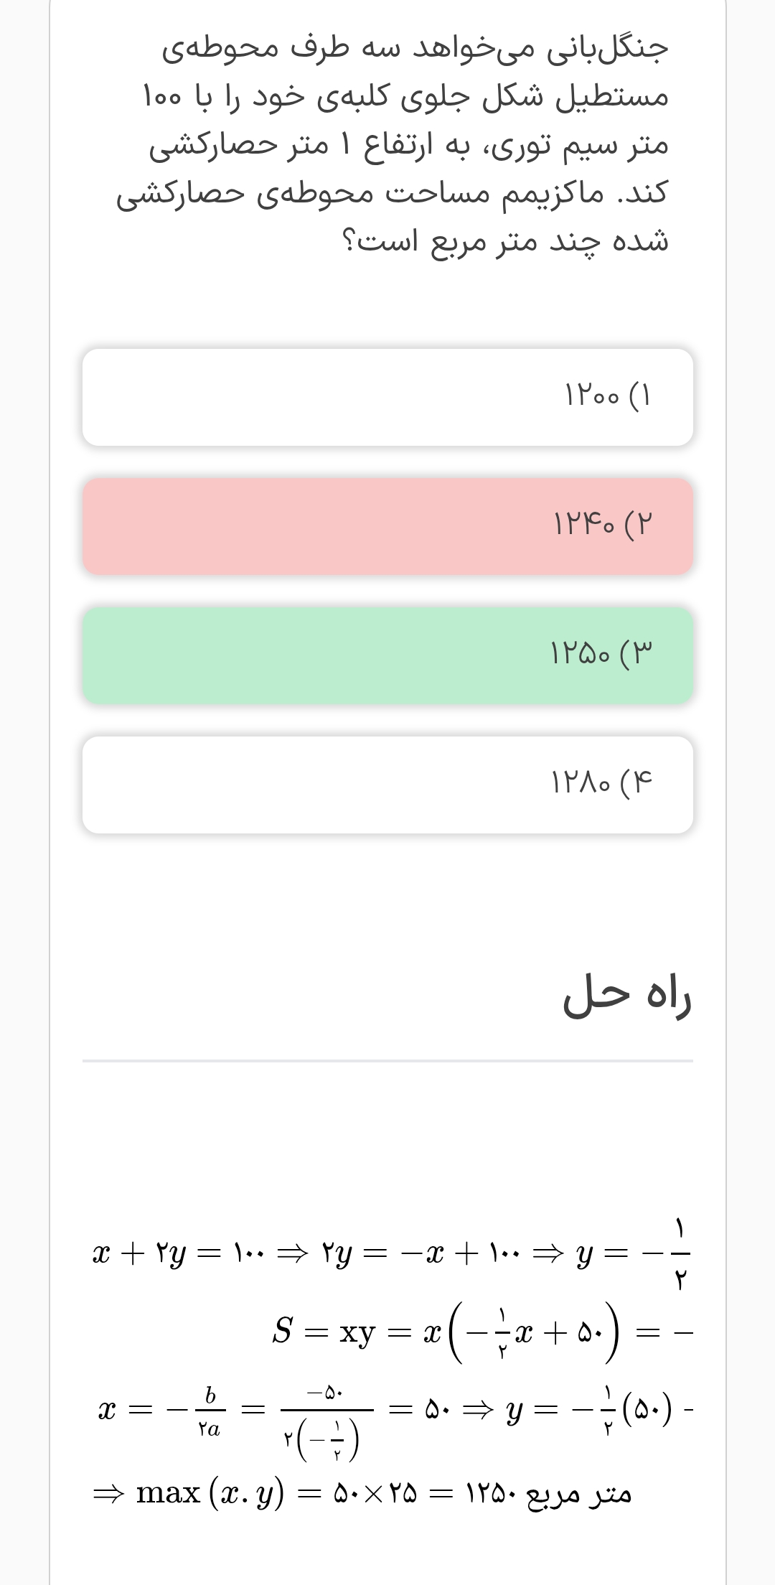The image size is (775, 1585).
Task: Click the divider line below 'راه حل'
Action: [x=387, y=1060]
